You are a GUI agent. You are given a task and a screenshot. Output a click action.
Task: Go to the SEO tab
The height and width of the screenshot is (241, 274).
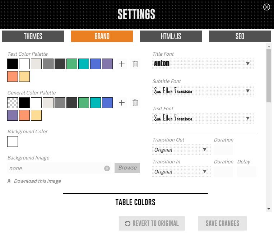click(240, 36)
